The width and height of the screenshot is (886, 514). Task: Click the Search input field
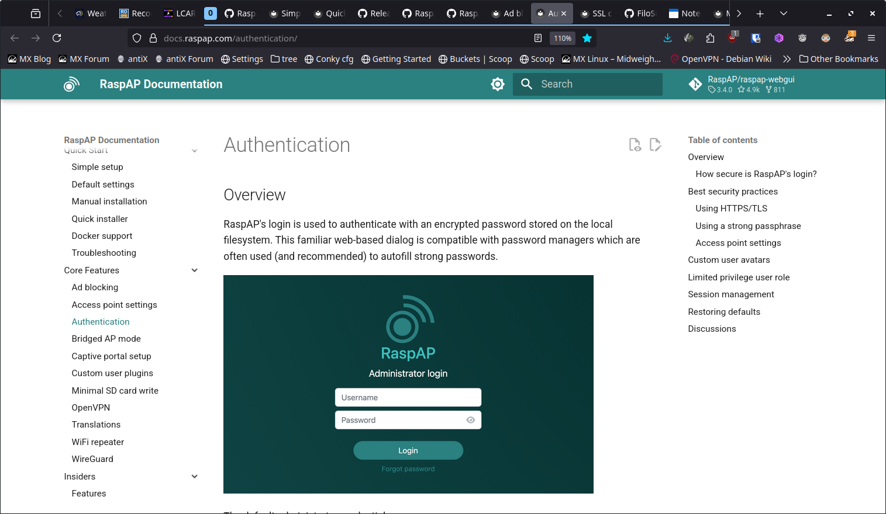tap(588, 84)
